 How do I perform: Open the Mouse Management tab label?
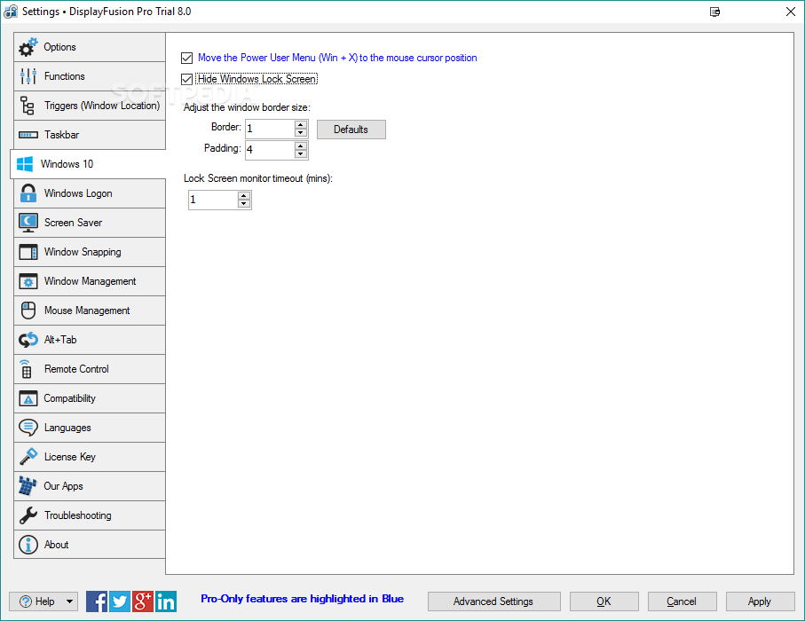click(x=87, y=310)
